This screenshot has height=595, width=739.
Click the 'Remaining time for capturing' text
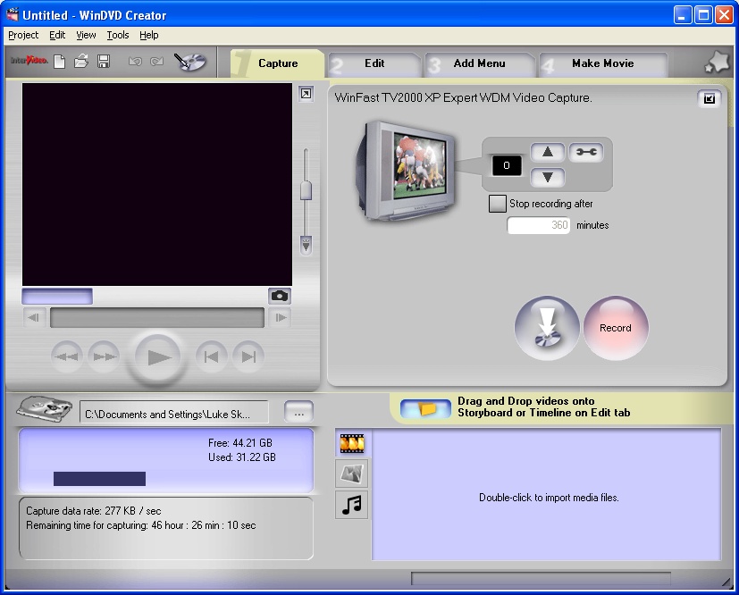(x=141, y=524)
